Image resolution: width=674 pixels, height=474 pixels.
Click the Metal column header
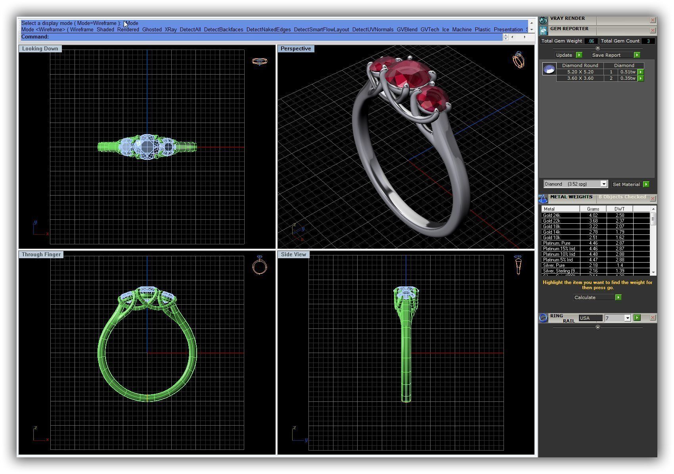point(561,209)
